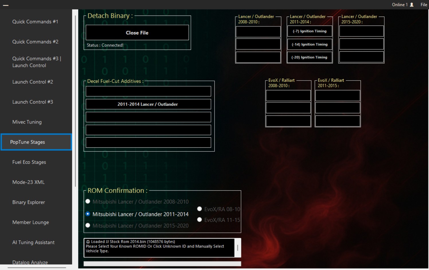Image resolution: width=429 pixels, height=270 pixels.
Task: Select the Mitsubishi Lancer / Outlander 2011-2014 radio button
Action: 88,214
